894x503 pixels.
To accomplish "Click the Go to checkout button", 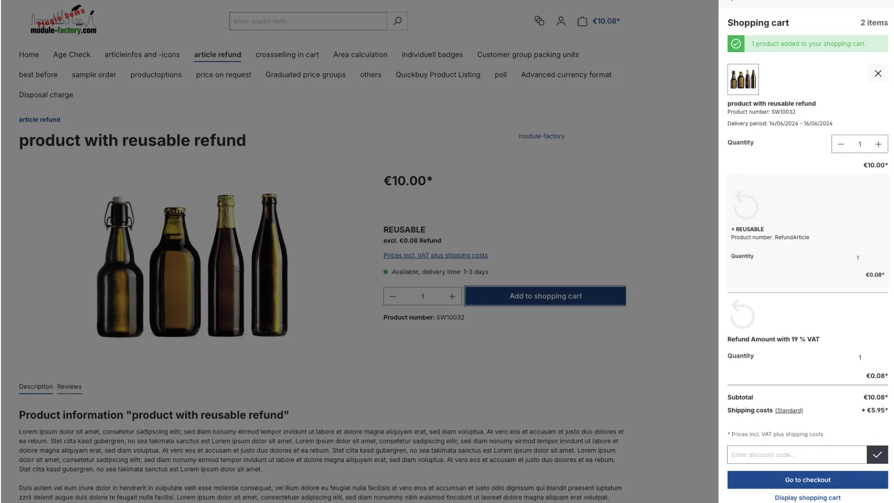I will (x=807, y=480).
